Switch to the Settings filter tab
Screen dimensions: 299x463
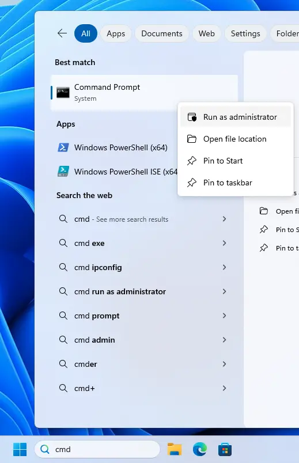(245, 33)
